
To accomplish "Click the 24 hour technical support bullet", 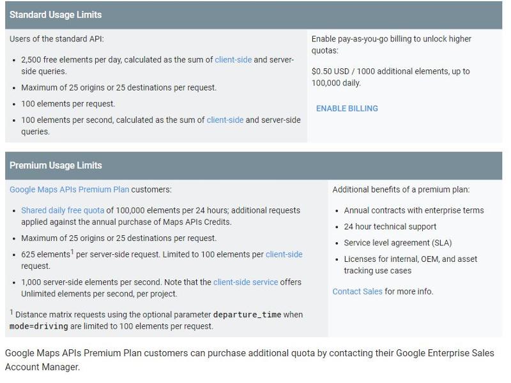I will 390,227.
